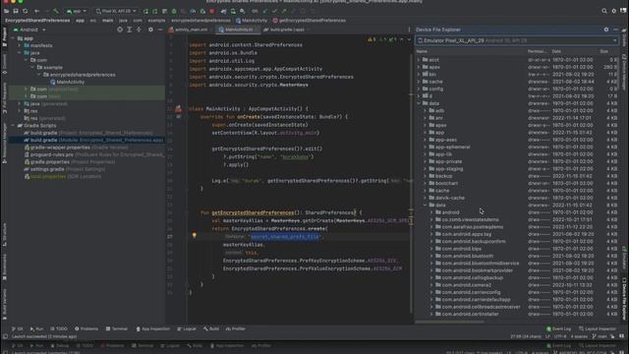
Task: Open the app run configuration dropdown
Action: (x=77, y=11)
